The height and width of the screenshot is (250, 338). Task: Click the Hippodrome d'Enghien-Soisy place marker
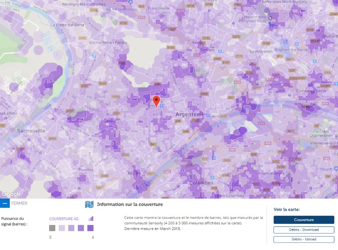click(x=270, y=18)
